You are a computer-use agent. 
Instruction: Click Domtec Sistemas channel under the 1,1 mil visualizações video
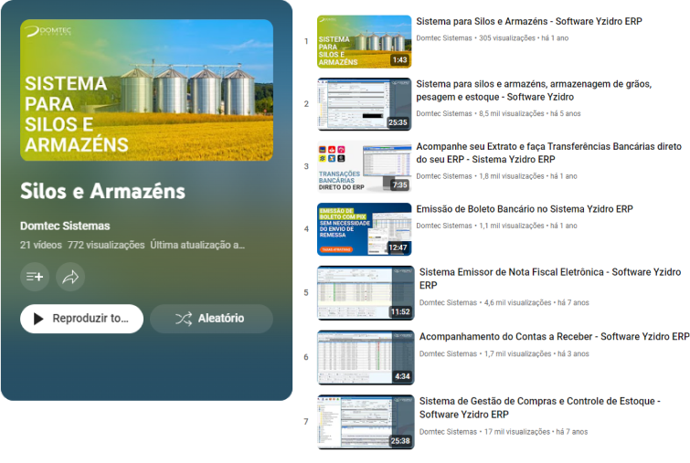[444, 226]
